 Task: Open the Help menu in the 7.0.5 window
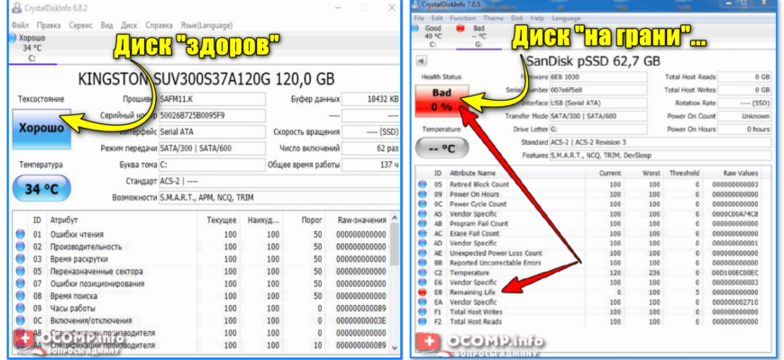coord(537,18)
